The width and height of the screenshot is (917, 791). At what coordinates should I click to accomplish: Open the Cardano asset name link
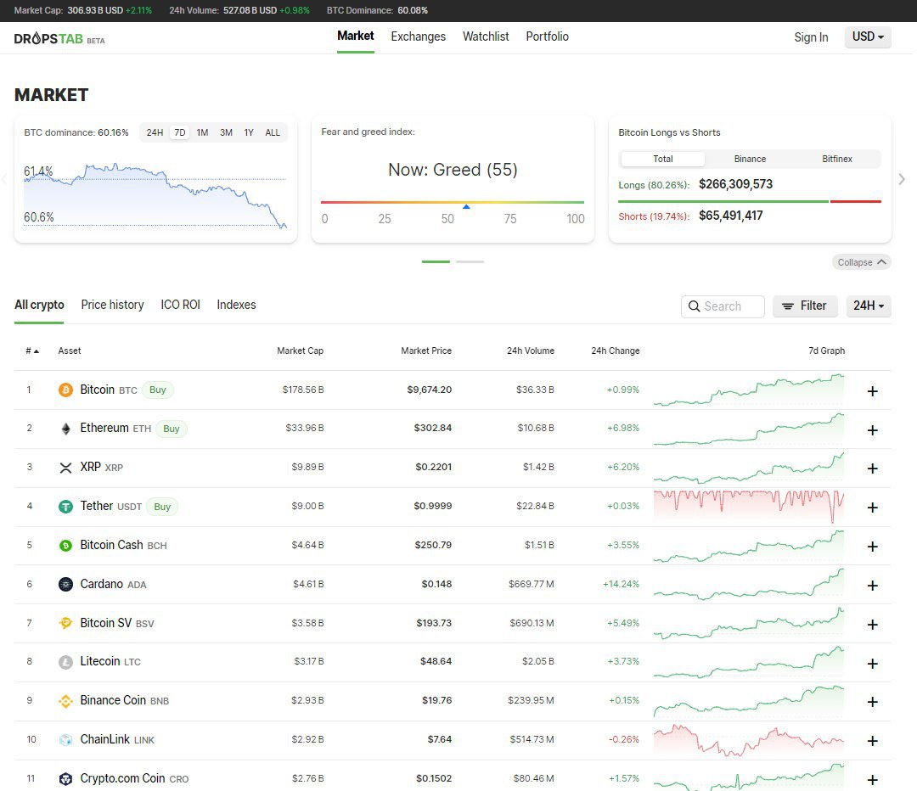pos(102,584)
